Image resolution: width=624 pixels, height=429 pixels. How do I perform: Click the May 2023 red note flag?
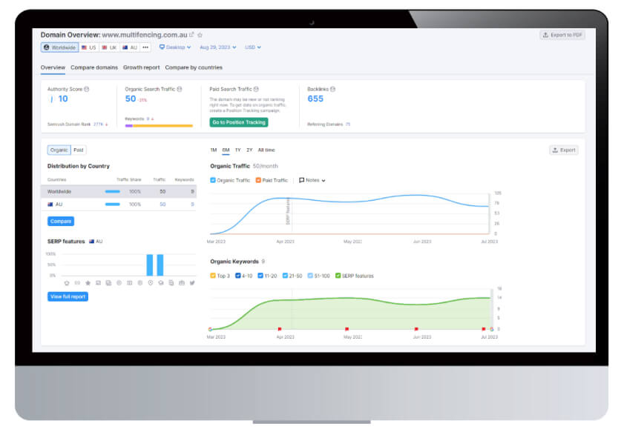[x=347, y=329]
